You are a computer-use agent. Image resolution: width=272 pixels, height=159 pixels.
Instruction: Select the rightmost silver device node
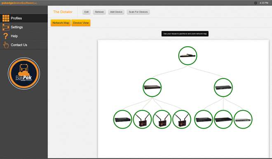point(243,119)
